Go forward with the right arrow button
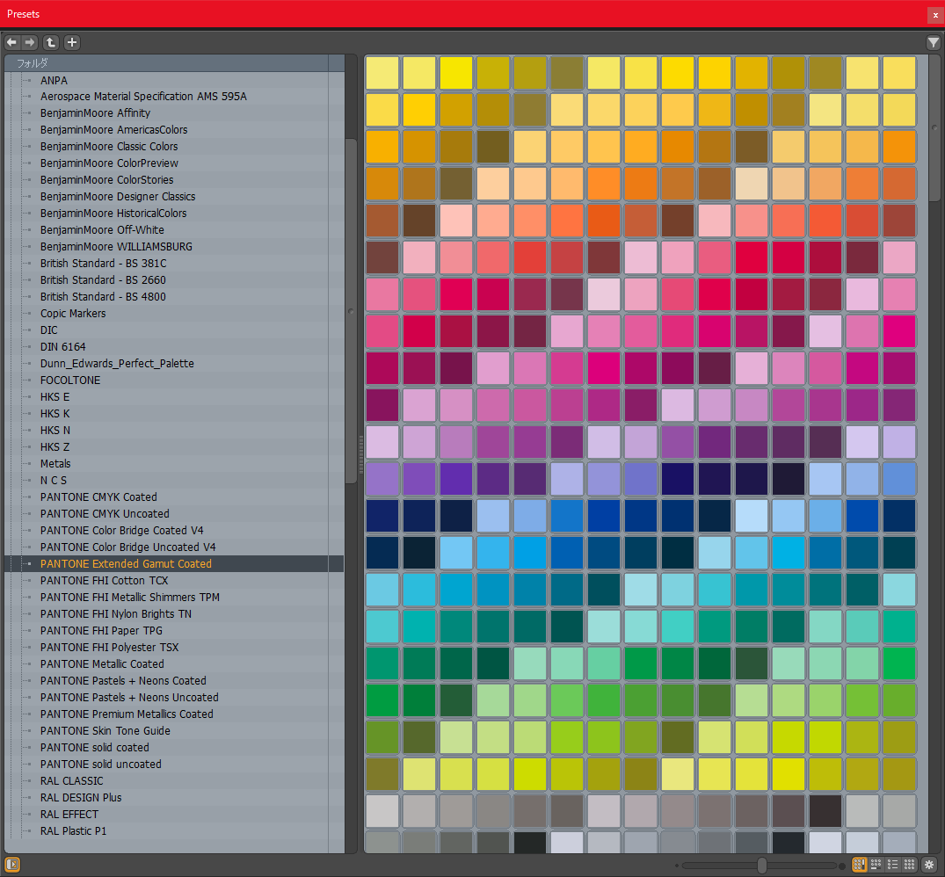Screen dimensions: 945x877 pos(30,42)
